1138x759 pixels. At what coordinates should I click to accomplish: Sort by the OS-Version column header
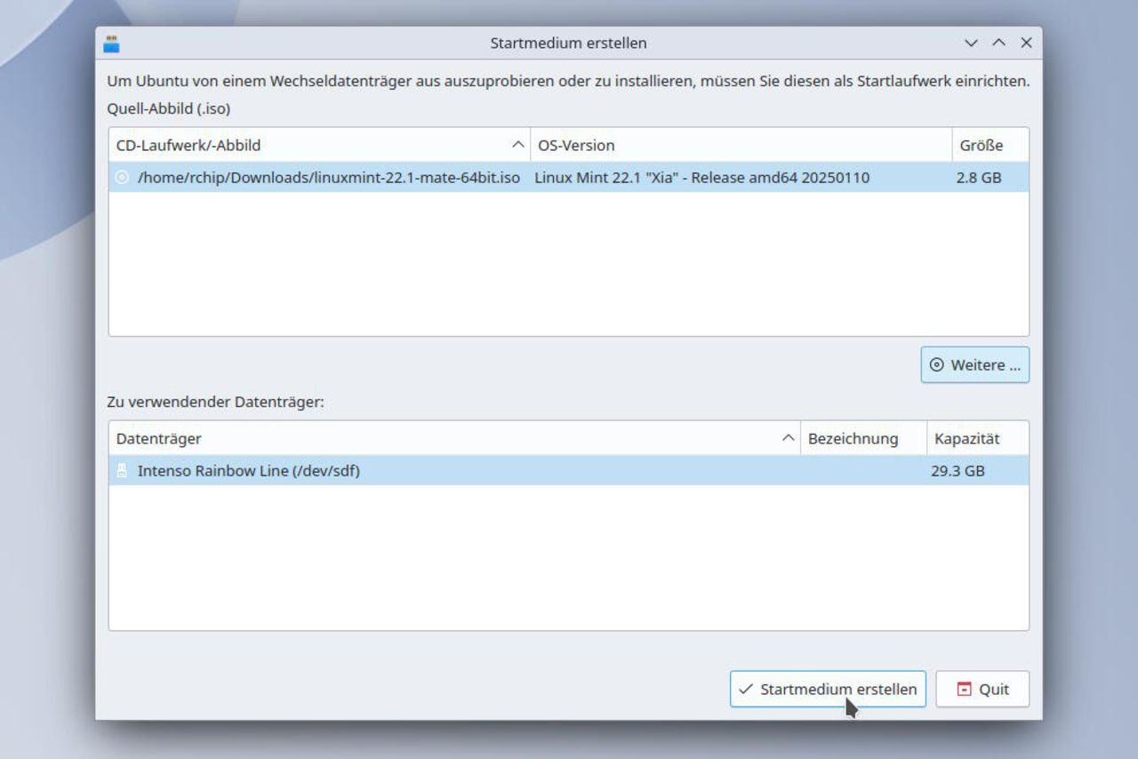(741, 145)
